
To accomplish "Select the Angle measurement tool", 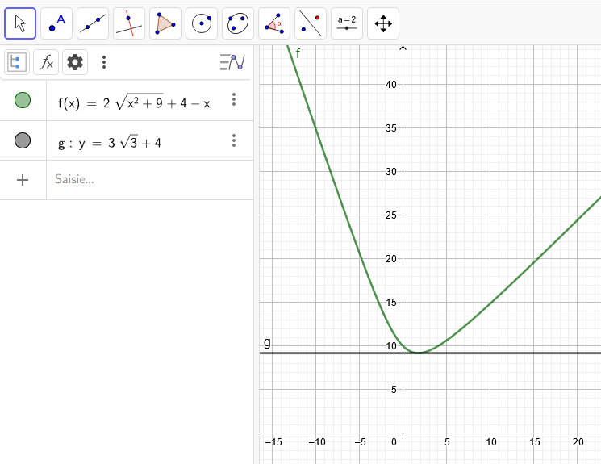I will coord(274,23).
